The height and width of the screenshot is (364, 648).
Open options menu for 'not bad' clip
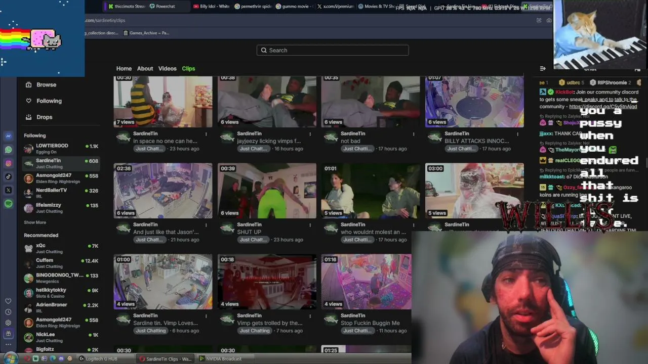click(x=414, y=134)
